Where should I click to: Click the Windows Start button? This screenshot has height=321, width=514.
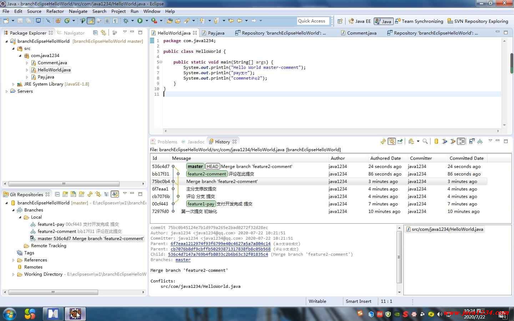click(9, 314)
